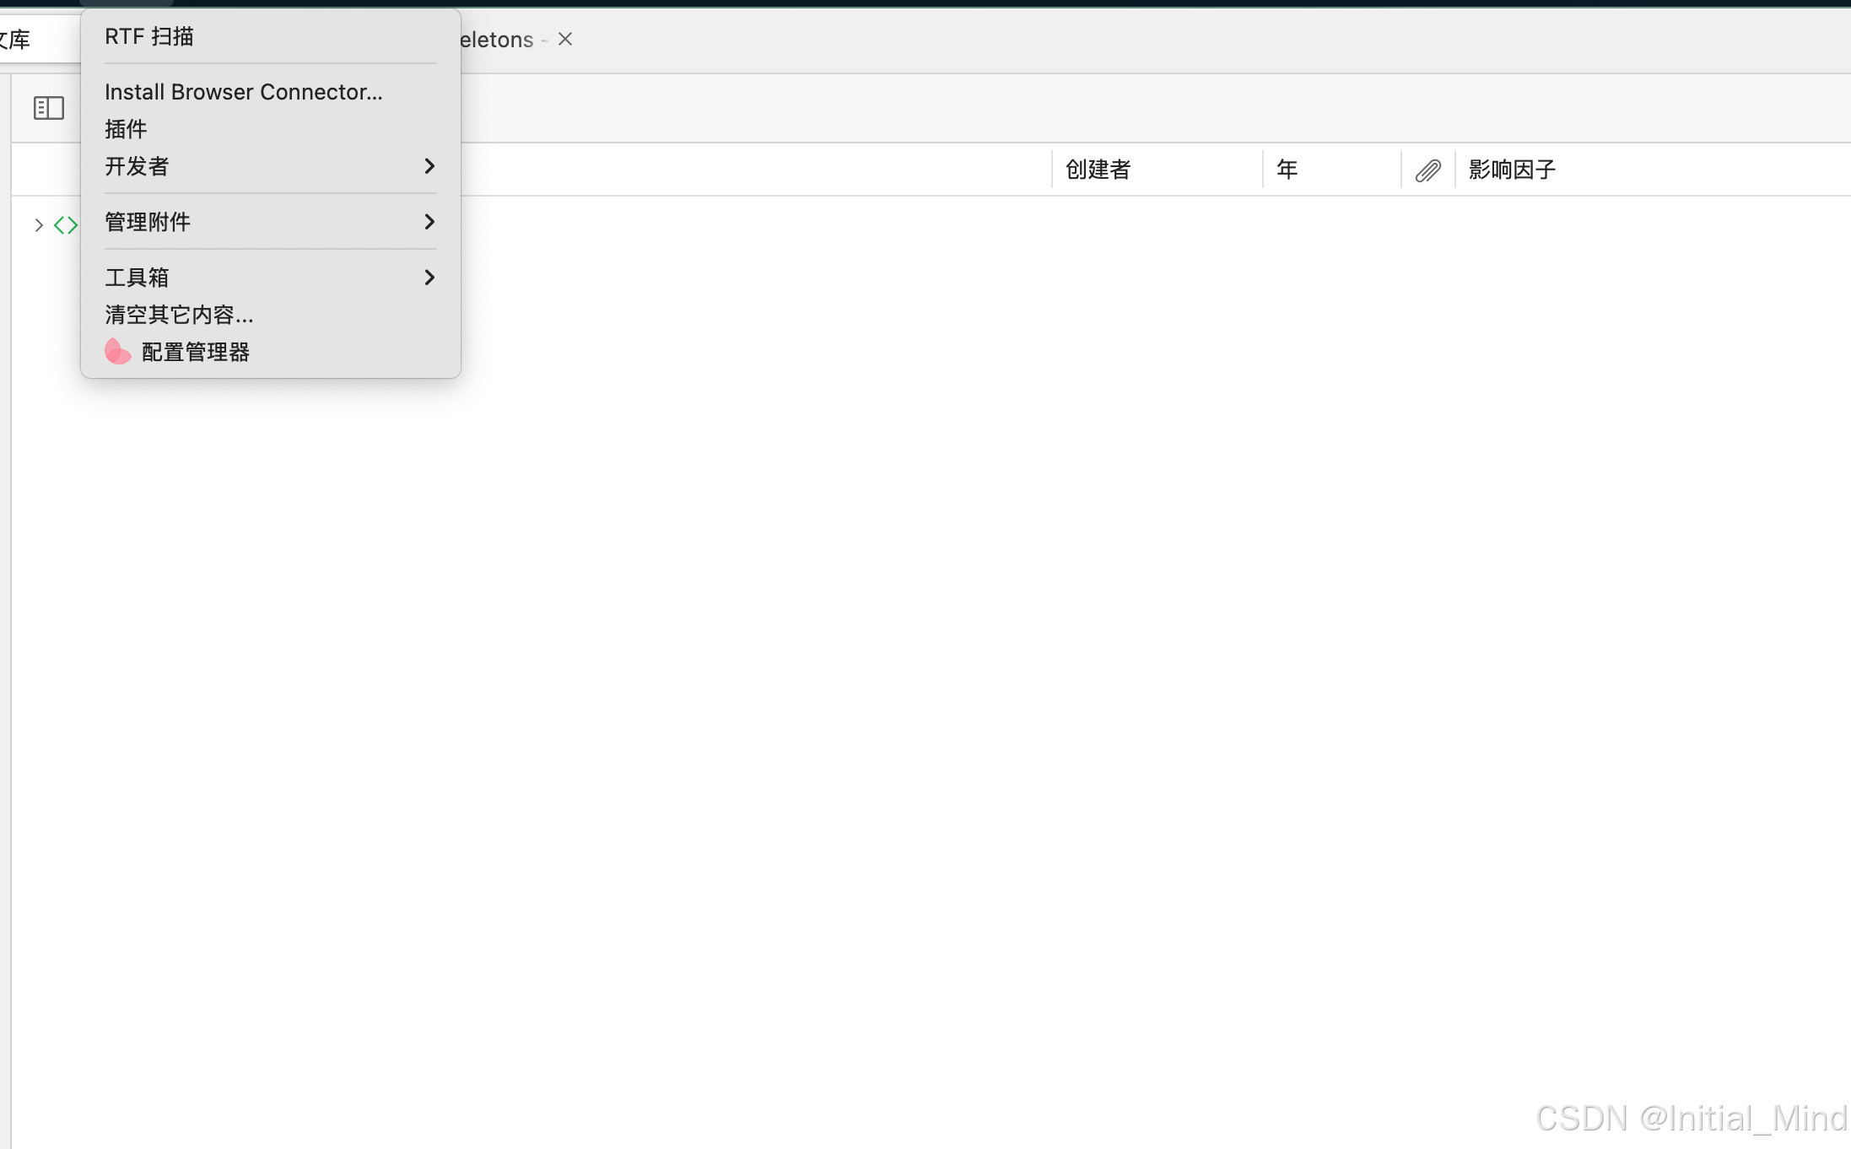Switch to the 文库 tab

[19, 40]
